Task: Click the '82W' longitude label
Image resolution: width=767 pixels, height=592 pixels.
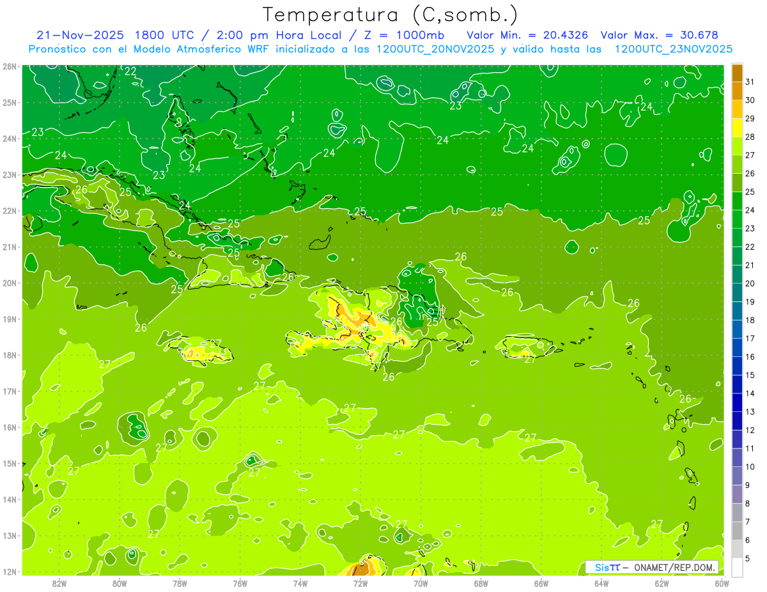Action: pos(59,582)
